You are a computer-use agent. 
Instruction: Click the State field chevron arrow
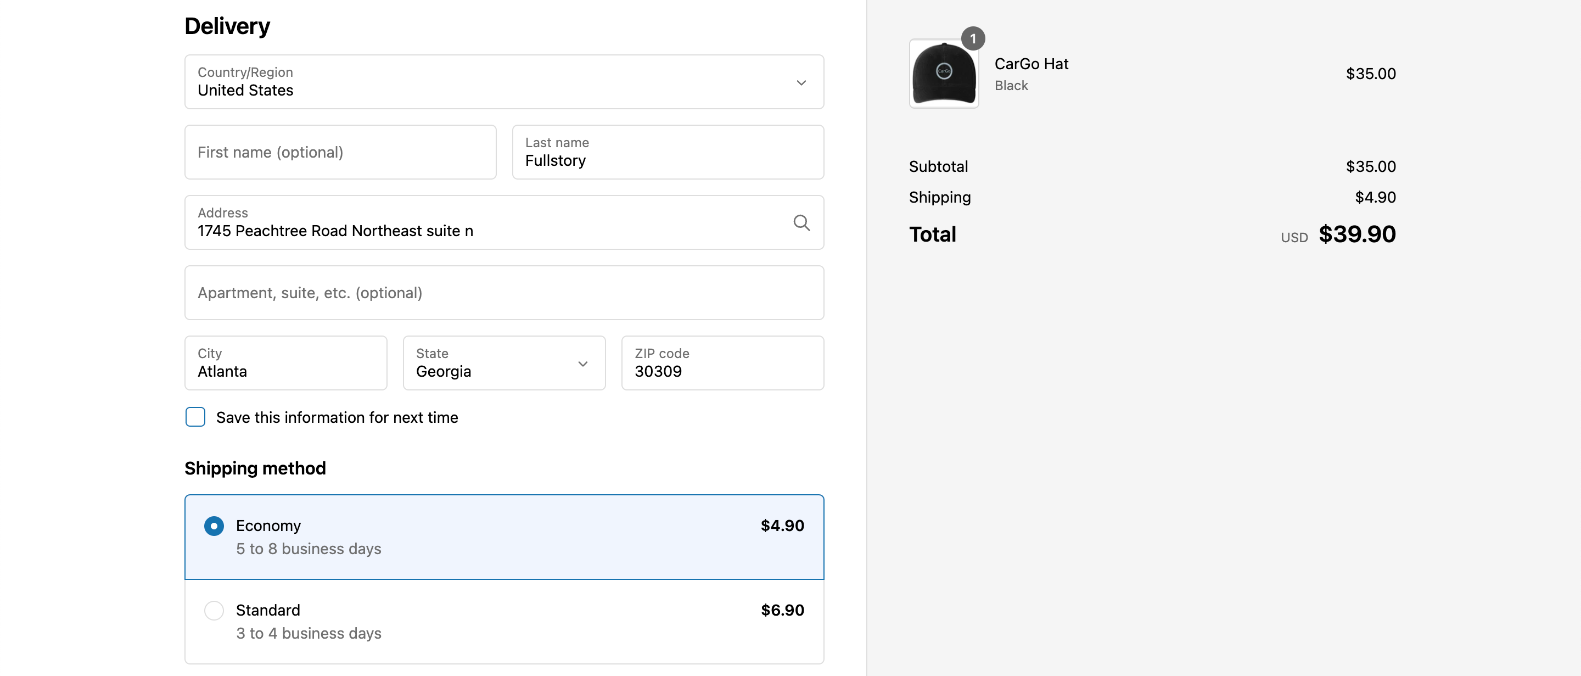point(582,364)
